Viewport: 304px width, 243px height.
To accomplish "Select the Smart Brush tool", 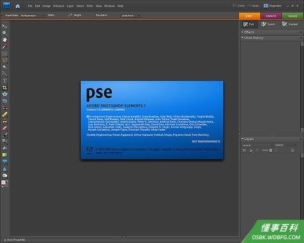I will point(5,141).
